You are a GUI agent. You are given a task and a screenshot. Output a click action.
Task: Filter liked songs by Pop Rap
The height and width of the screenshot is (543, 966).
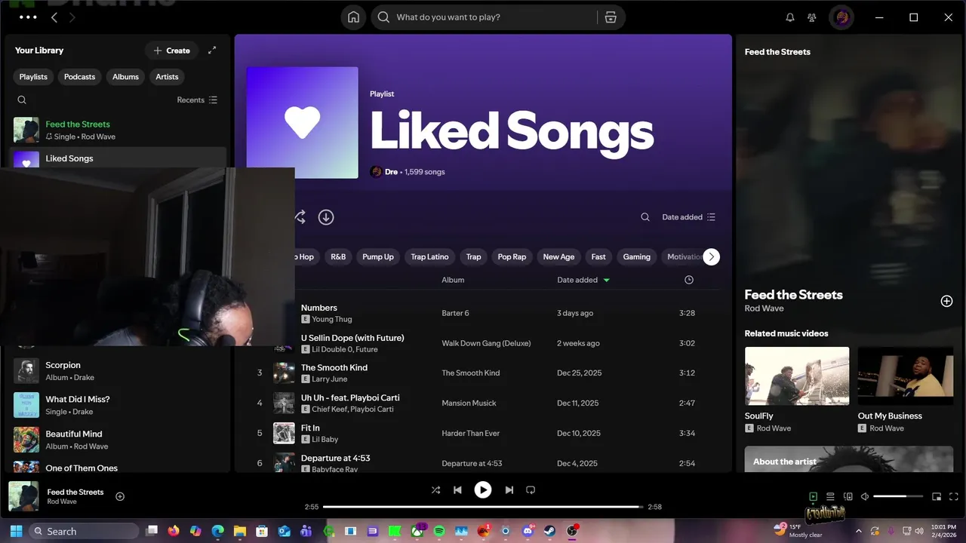pyautogui.click(x=512, y=257)
